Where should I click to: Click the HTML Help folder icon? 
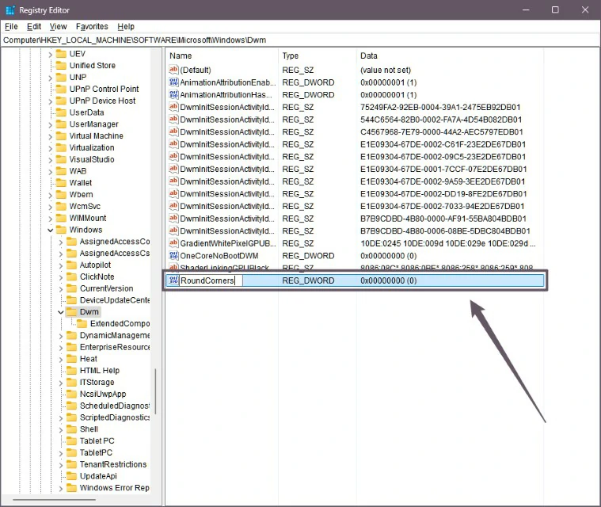72,371
